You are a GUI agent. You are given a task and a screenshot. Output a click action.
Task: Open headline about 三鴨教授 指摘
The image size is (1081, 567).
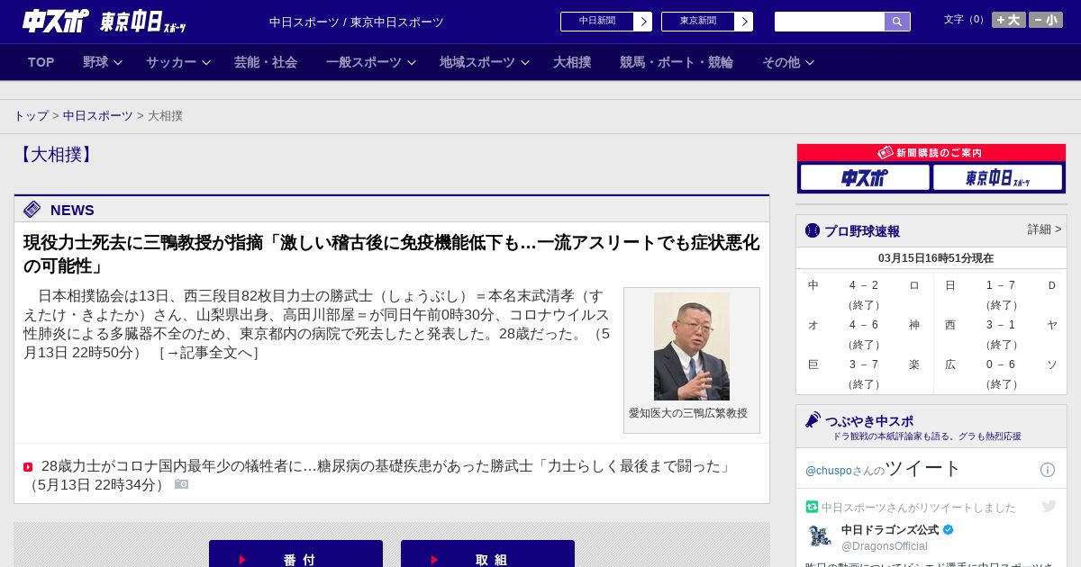tap(391, 254)
